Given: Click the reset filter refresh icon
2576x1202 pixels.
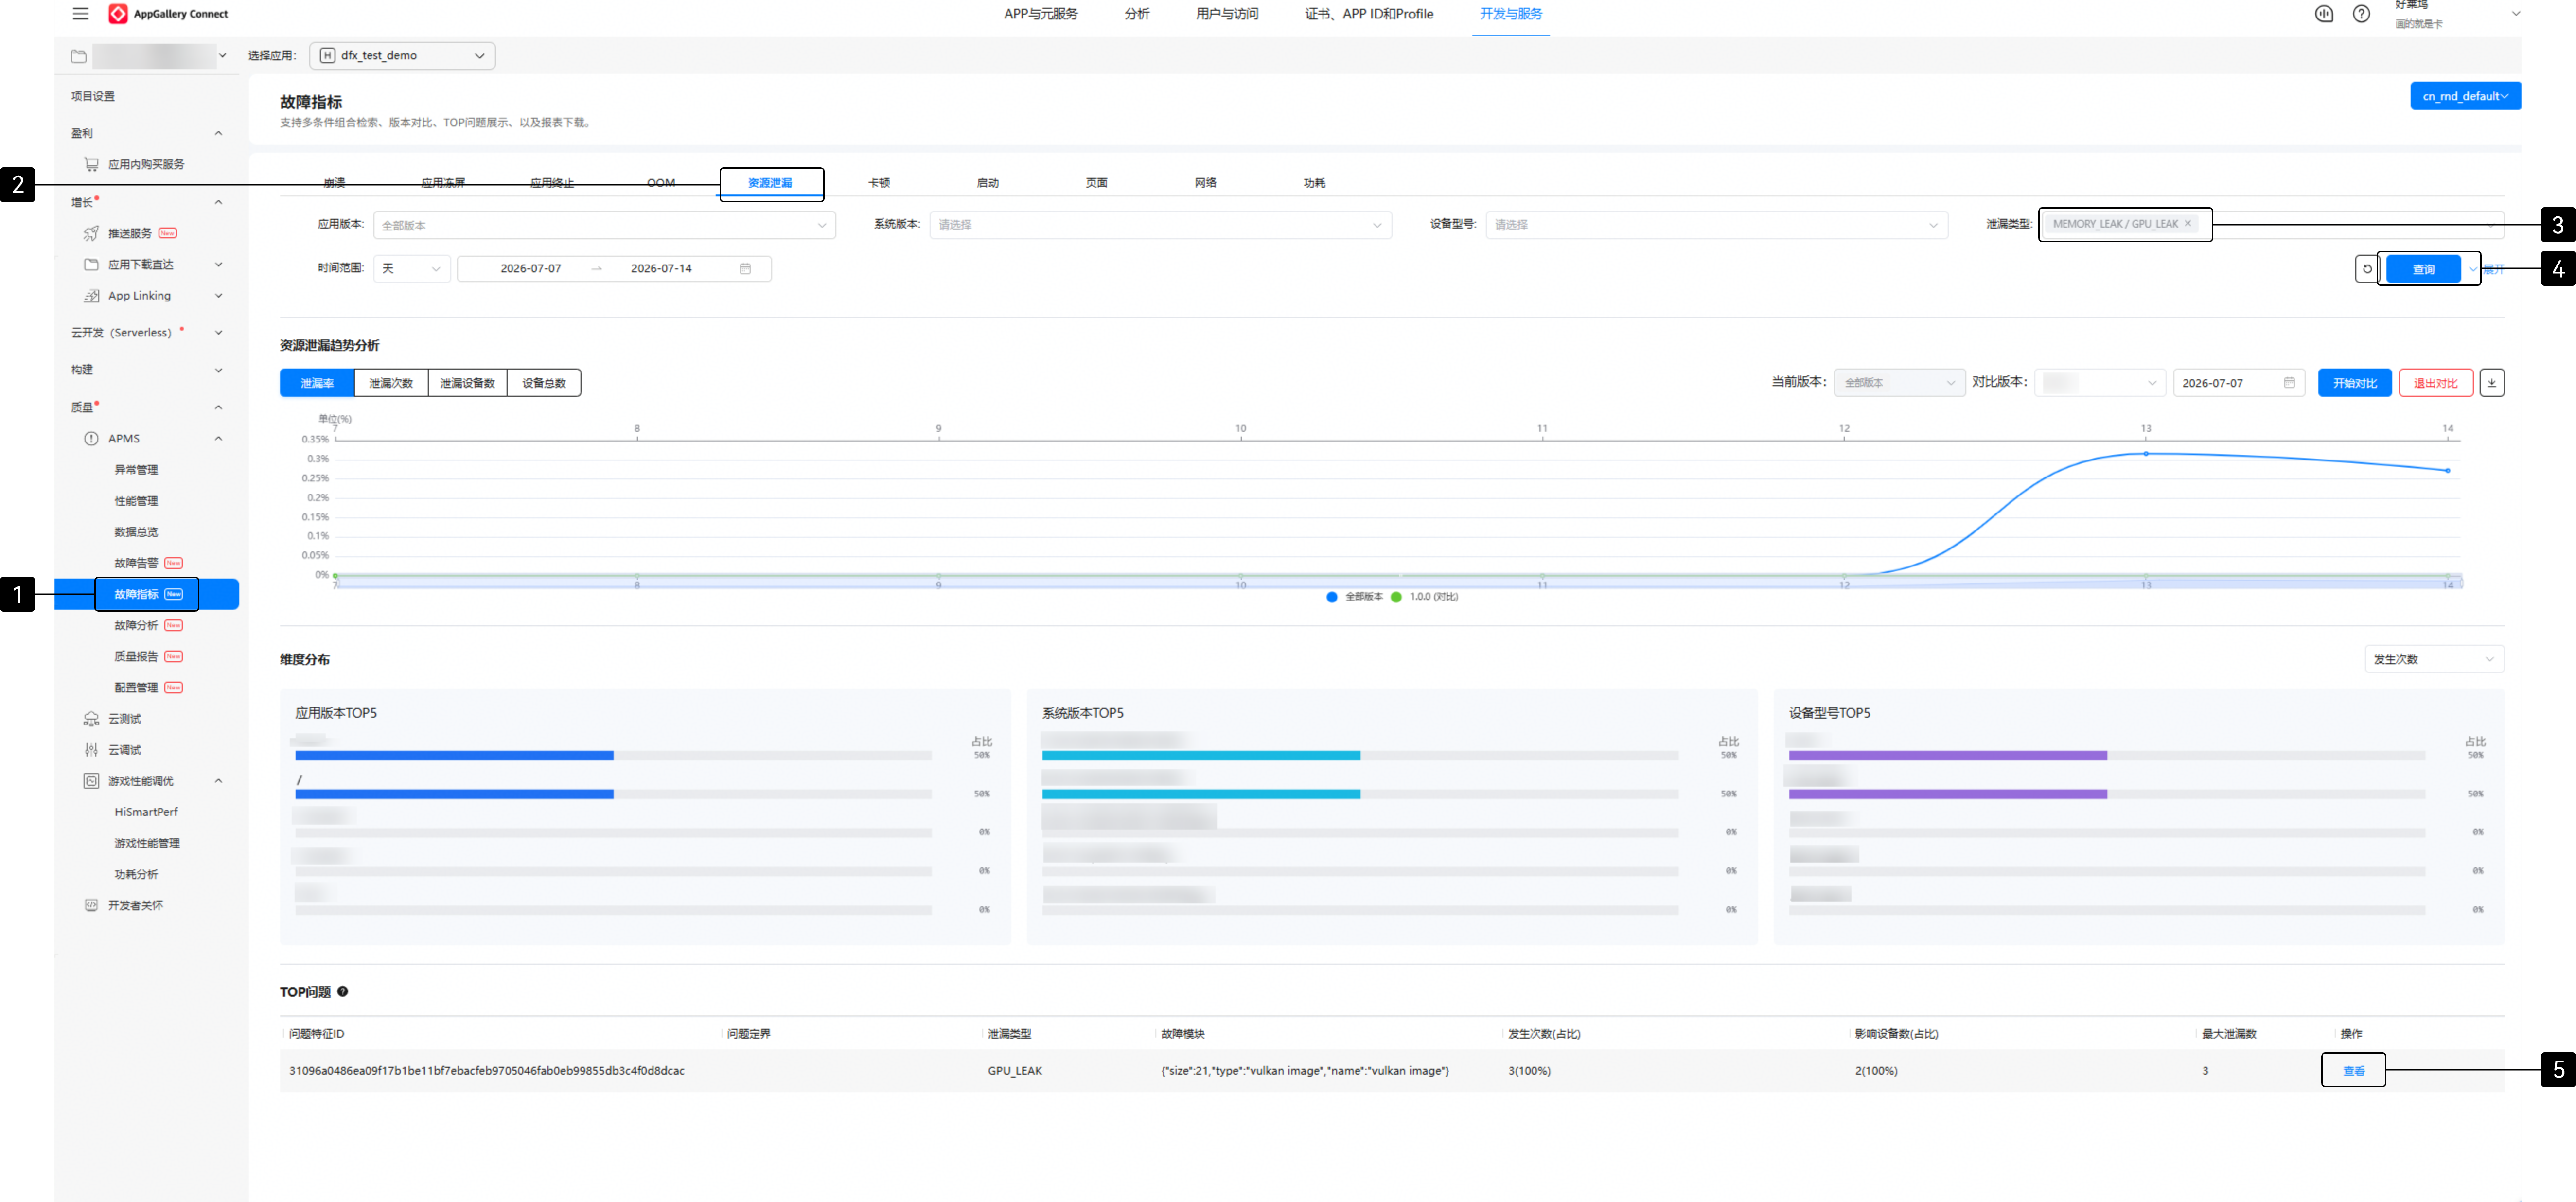Looking at the screenshot, I should [x=2367, y=269].
